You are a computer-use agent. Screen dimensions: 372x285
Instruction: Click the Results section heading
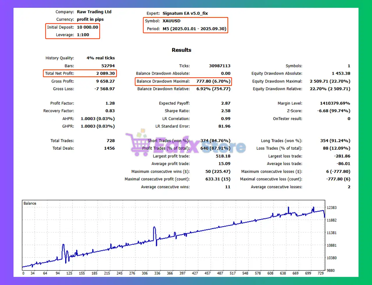pyautogui.click(x=181, y=50)
